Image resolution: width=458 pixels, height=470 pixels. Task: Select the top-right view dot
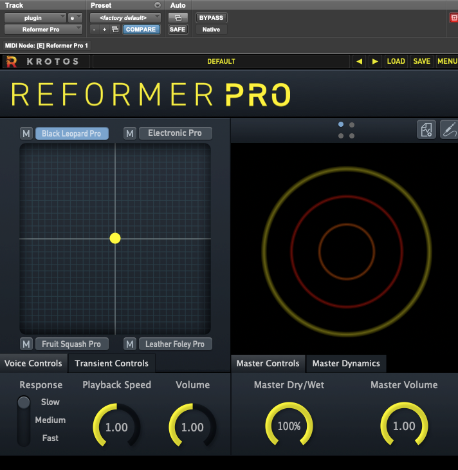click(352, 125)
